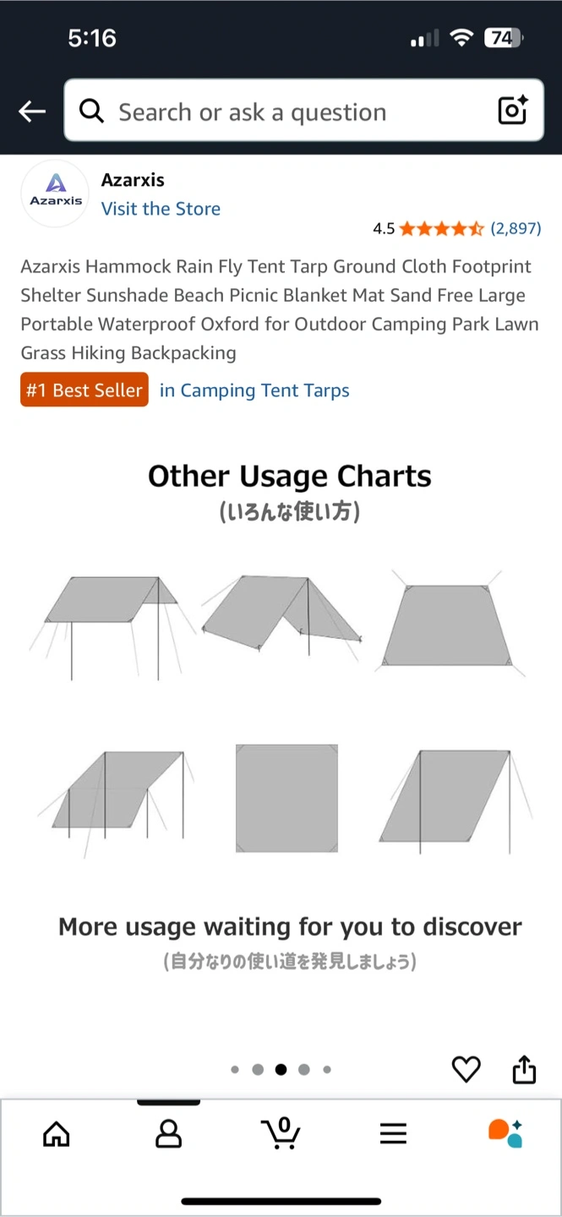Tap the back arrow icon
Image resolution: width=562 pixels, height=1217 pixels.
point(32,112)
